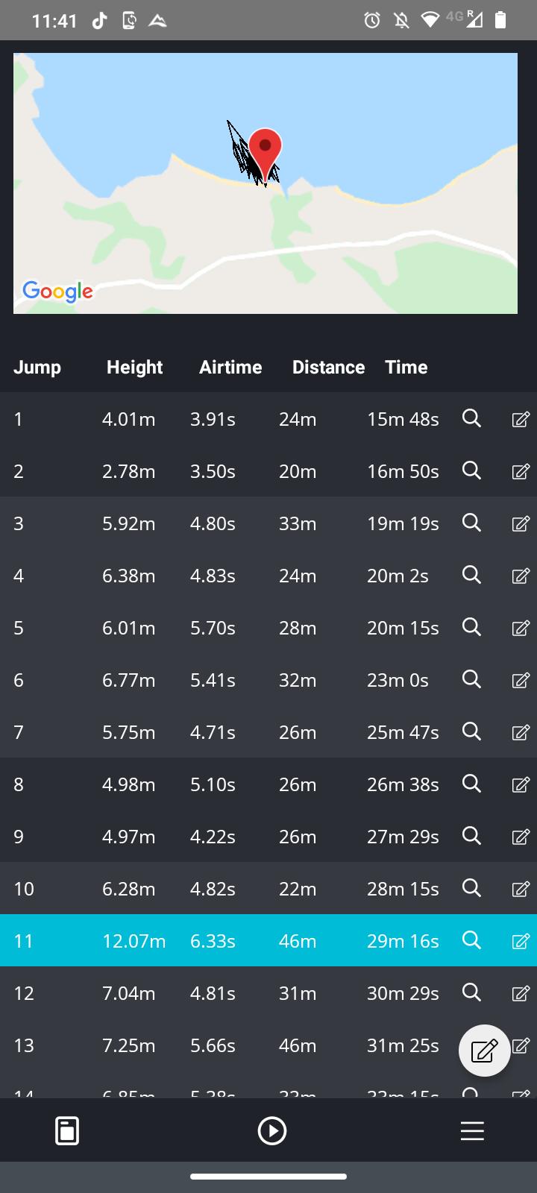The height and width of the screenshot is (1193, 537).
Task: Zoom into jump 5 with its search icon
Action: coord(471,627)
